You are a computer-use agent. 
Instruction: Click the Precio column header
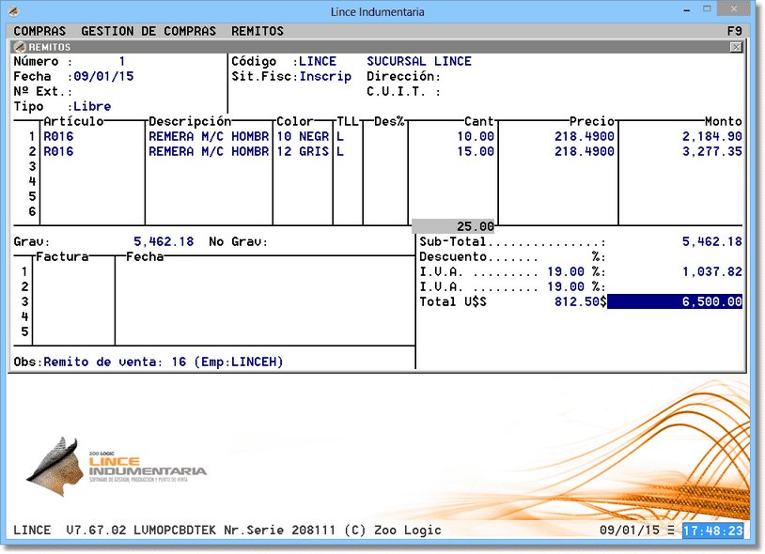pyautogui.click(x=592, y=121)
